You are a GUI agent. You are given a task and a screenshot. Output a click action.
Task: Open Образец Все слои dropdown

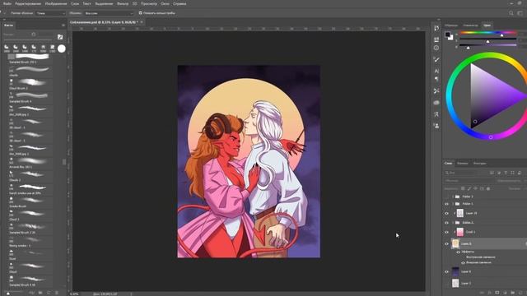[109, 13]
